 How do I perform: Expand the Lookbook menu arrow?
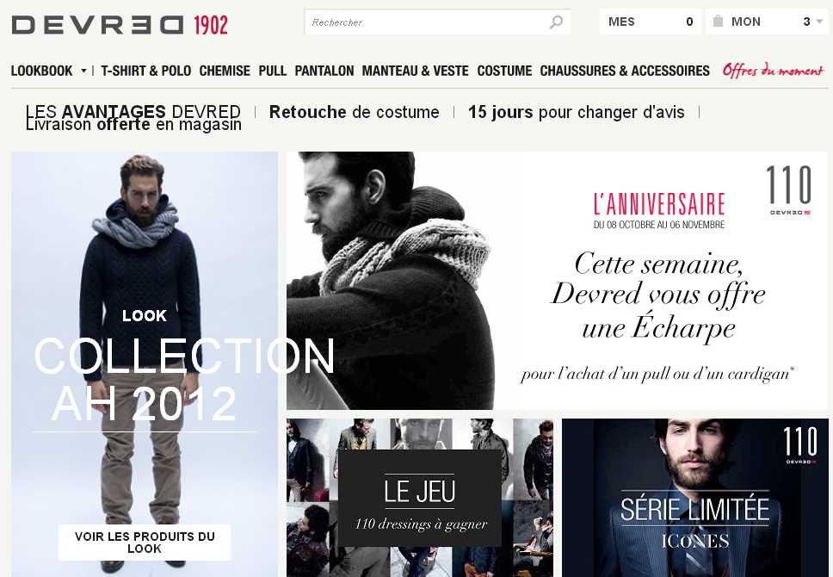[83, 71]
